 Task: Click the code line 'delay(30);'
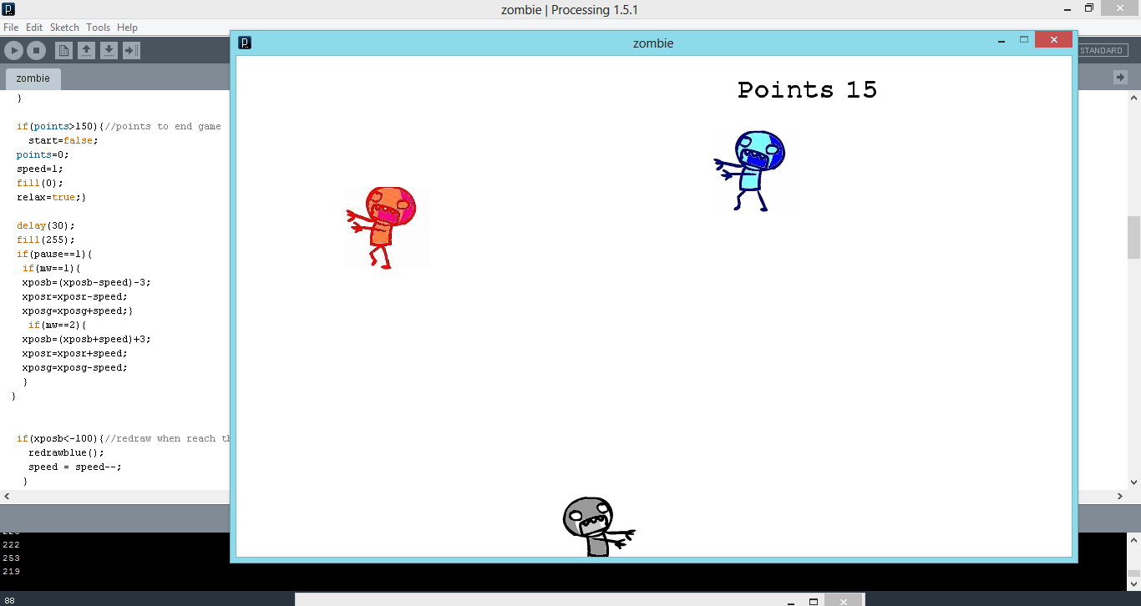pos(46,225)
